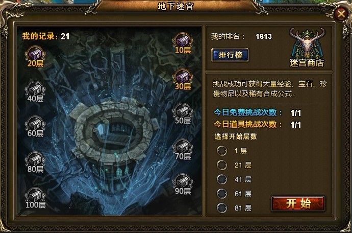
Task: Select the 41 层 starting floor option
Action: 222,179
